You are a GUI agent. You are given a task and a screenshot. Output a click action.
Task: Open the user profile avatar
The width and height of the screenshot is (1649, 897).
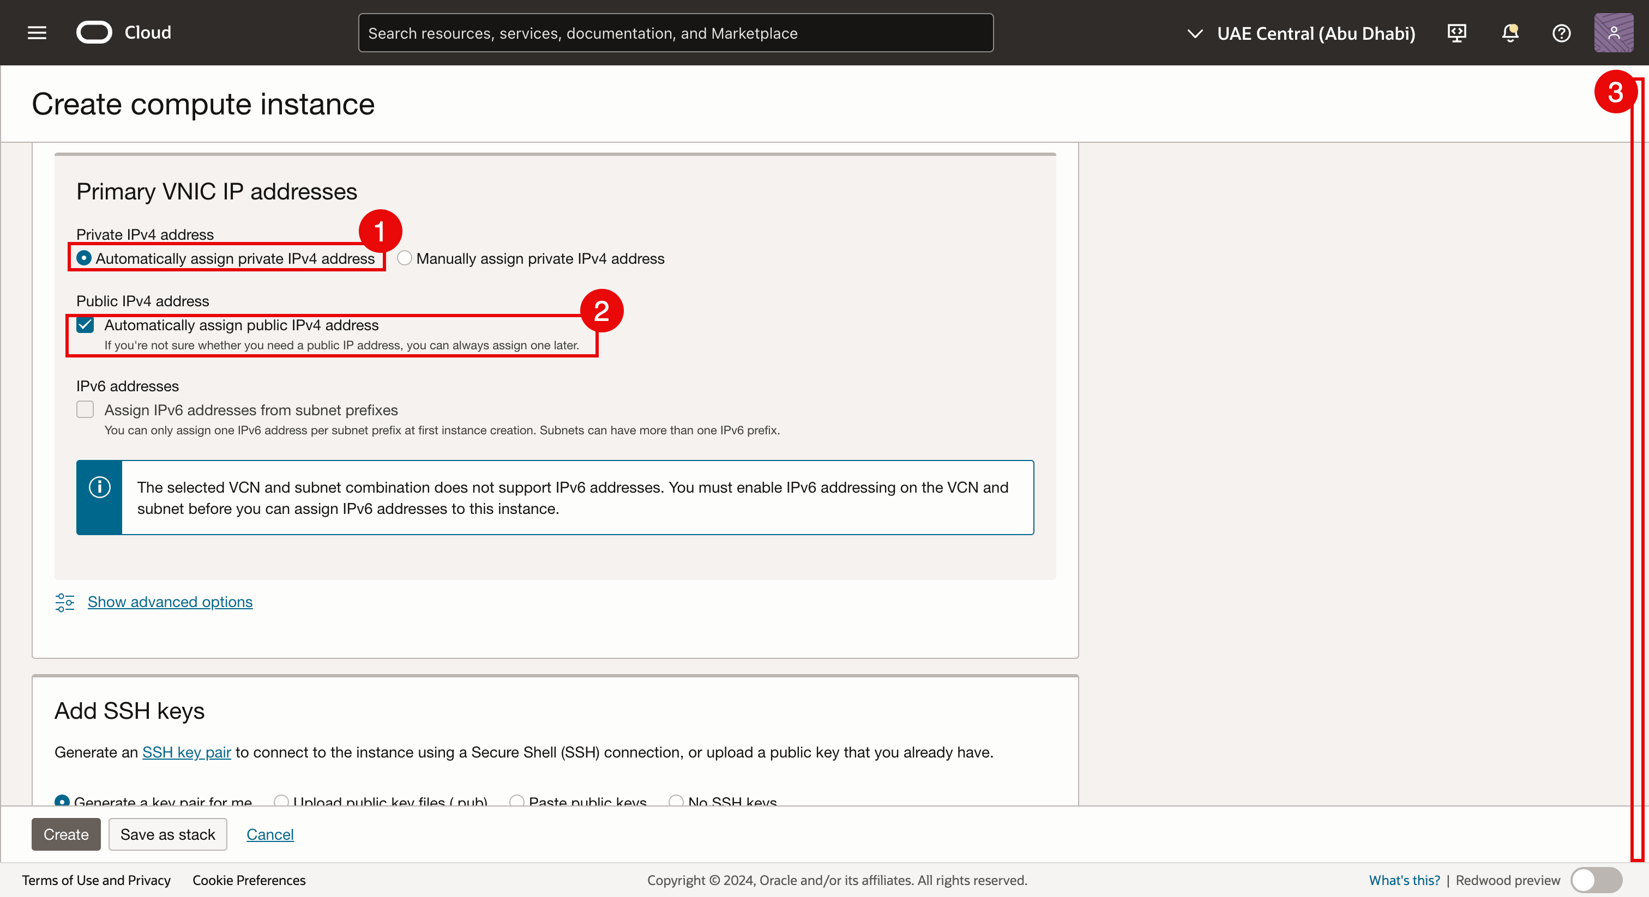click(1612, 33)
